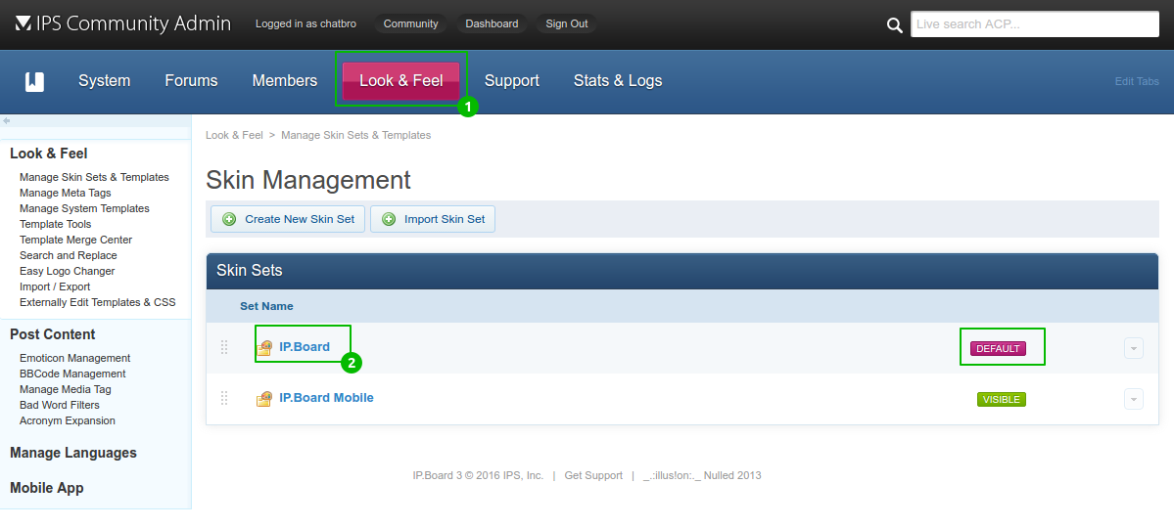The image size is (1174, 528).
Task: Click Manage Skin Sets & Templates breadcrumb
Action: click(x=355, y=135)
